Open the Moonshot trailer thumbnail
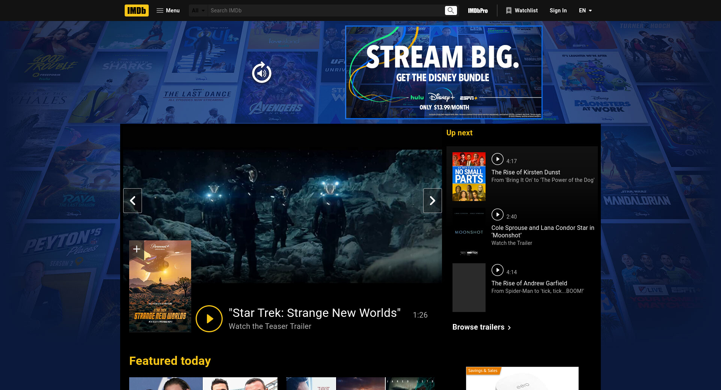 (x=469, y=232)
